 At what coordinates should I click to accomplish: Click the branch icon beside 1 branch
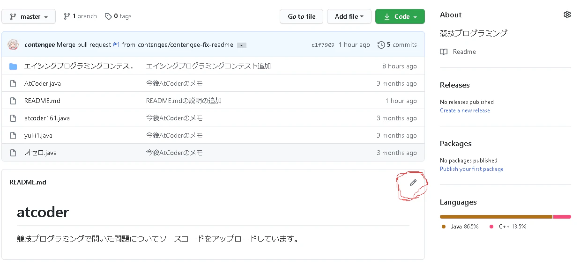(x=67, y=16)
